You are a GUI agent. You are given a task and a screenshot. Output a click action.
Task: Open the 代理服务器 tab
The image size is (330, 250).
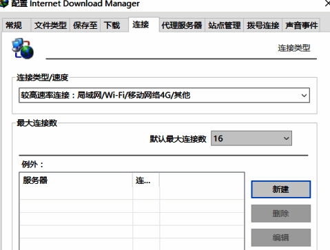pyautogui.click(x=182, y=25)
